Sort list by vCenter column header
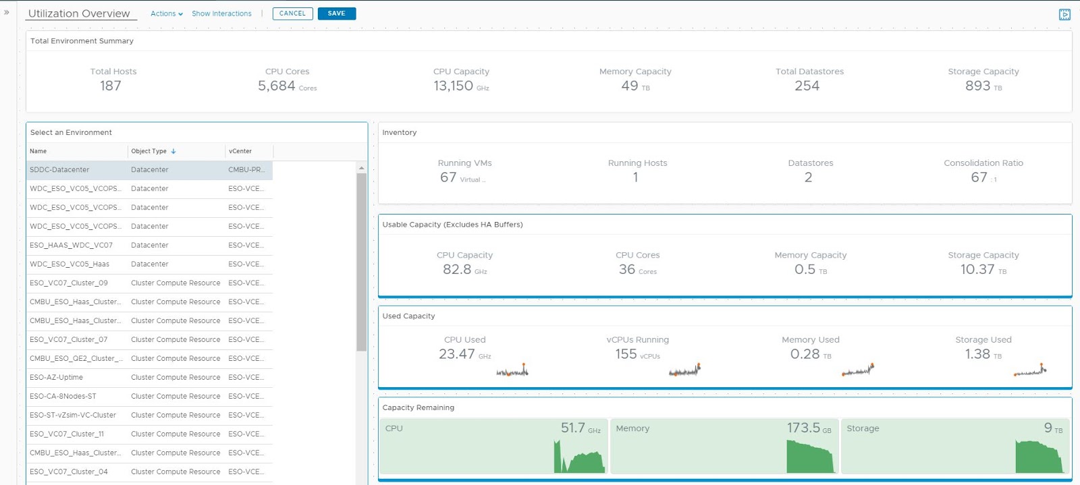The width and height of the screenshot is (1080, 485). tap(240, 151)
